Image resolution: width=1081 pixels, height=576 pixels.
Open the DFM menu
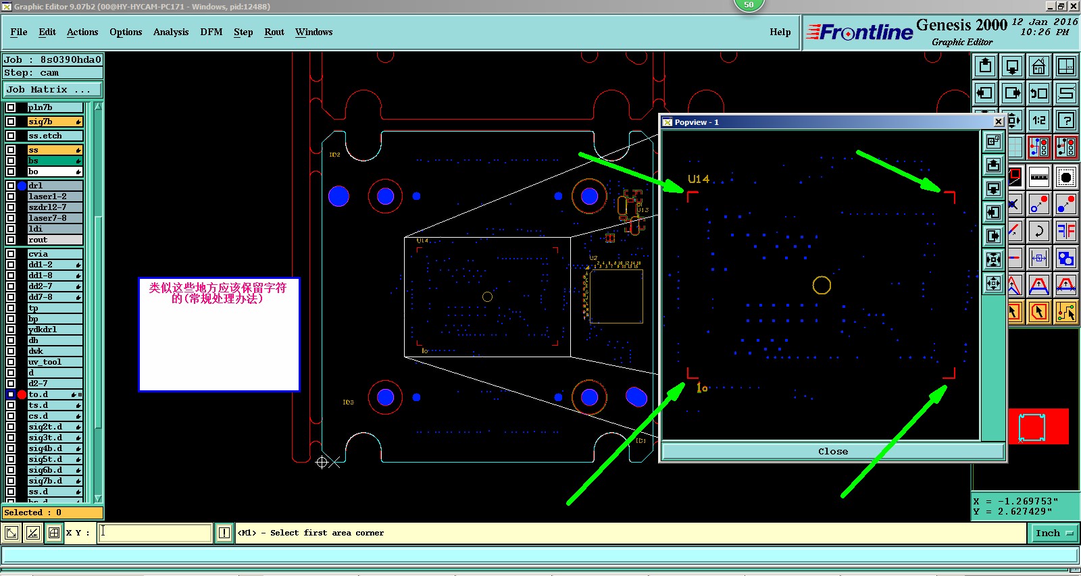211,32
